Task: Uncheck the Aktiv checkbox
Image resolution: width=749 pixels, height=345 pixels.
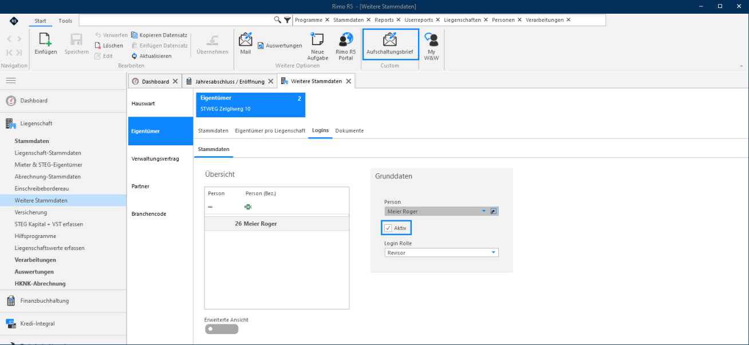Action: (x=388, y=228)
